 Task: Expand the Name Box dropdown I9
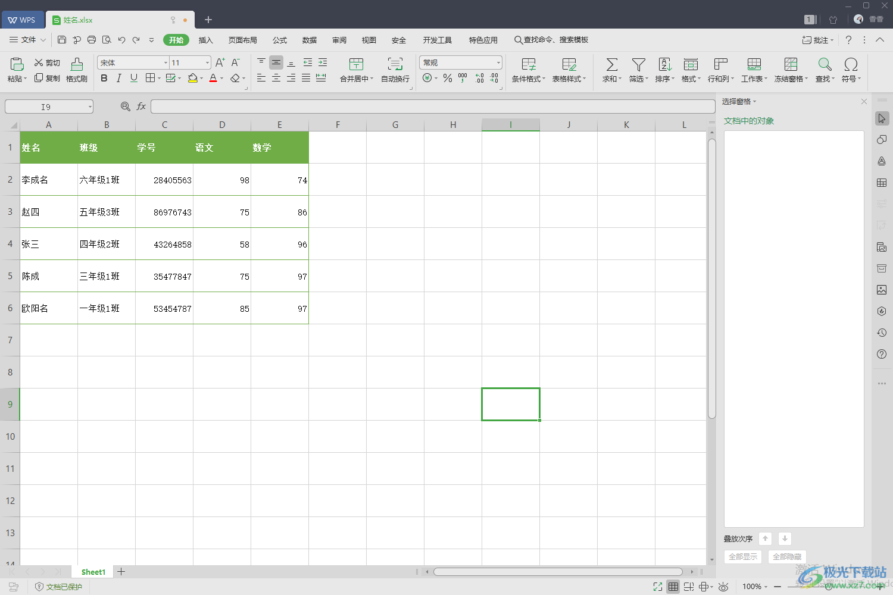coord(90,107)
